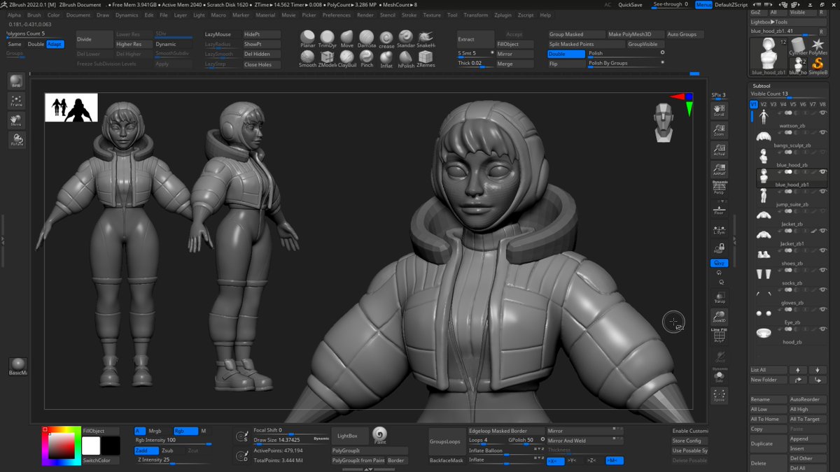This screenshot has height=472, width=840.
Task: Click the Move canvas icon in left shelf
Action: pos(17,121)
